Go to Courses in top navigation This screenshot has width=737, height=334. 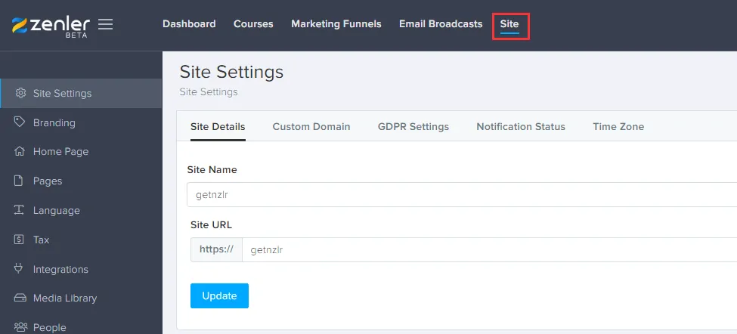253,24
